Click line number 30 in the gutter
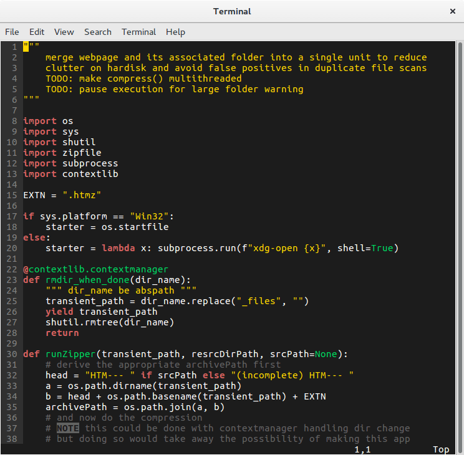Image resolution: width=464 pixels, height=455 pixels. 12,354
